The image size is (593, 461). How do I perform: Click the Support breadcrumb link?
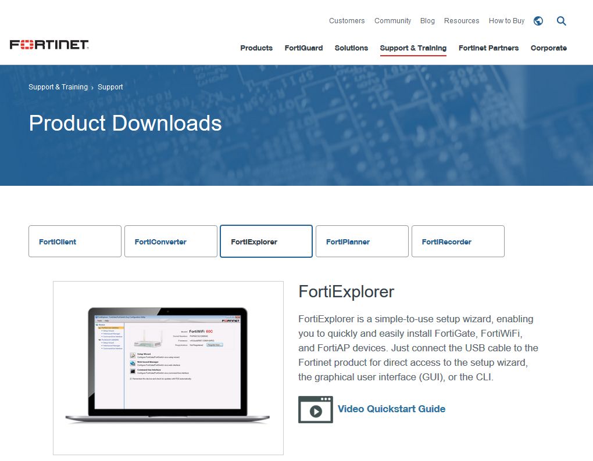click(x=110, y=87)
